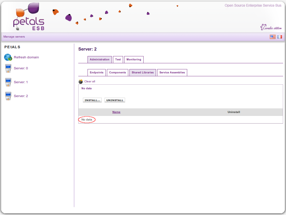Click the Server: 0 computer icon

point(8,68)
